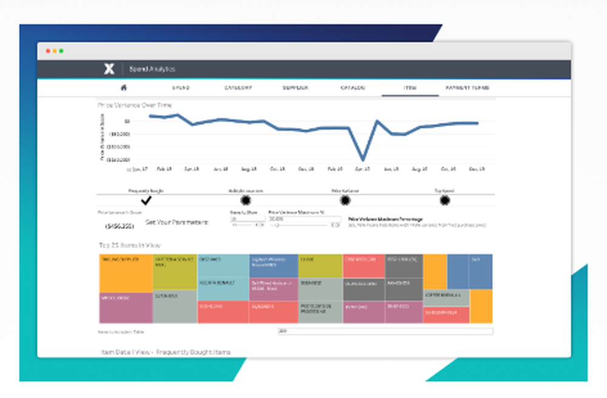Click the green maximize window dot
607x398 pixels.
61,51
